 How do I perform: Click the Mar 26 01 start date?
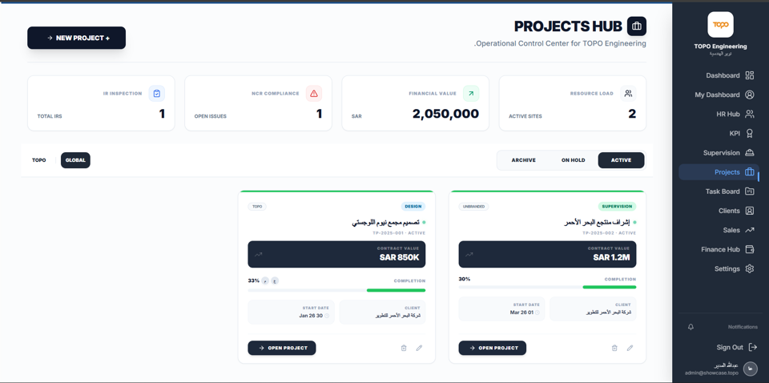[521, 312]
